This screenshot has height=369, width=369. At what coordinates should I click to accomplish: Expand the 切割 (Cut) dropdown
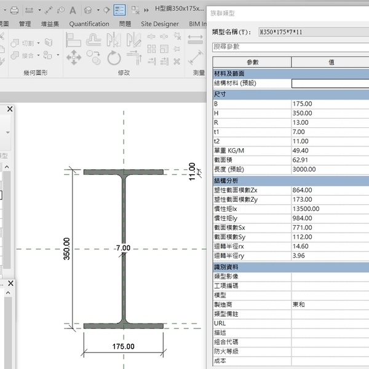coord(38,44)
